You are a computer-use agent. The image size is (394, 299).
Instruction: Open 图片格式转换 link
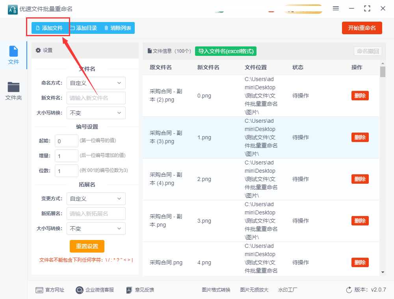point(216,290)
